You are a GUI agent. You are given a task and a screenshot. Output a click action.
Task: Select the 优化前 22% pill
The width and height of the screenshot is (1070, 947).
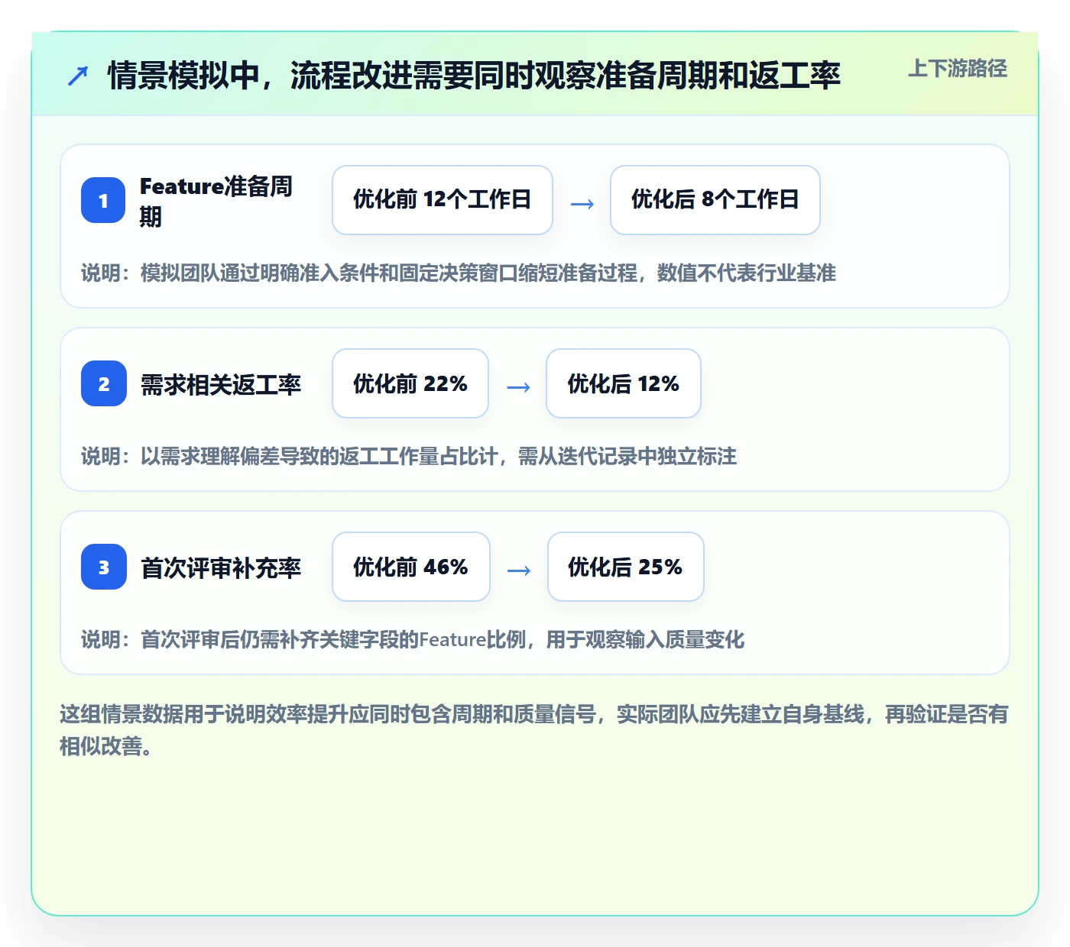pyautogui.click(x=410, y=383)
